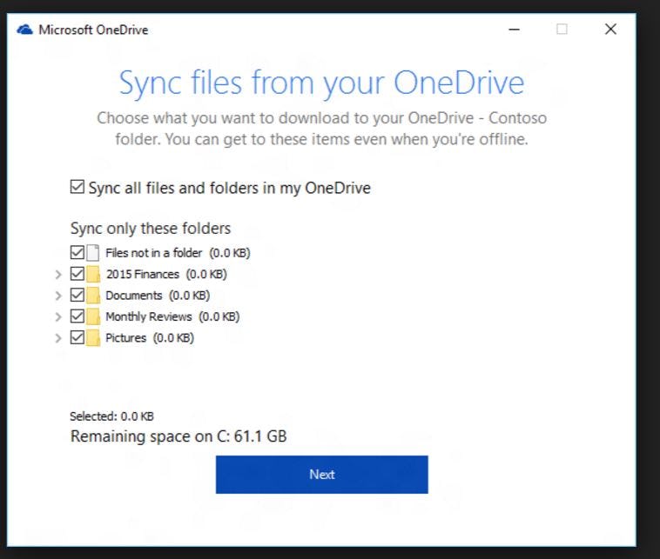Toggle the Pictures folder checkbox
Viewport: 660px width, 559px height.
pyautogui.click(x=77, y=337)
